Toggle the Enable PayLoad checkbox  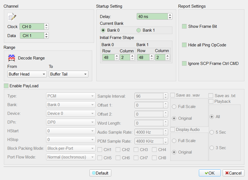click(6, 86)
